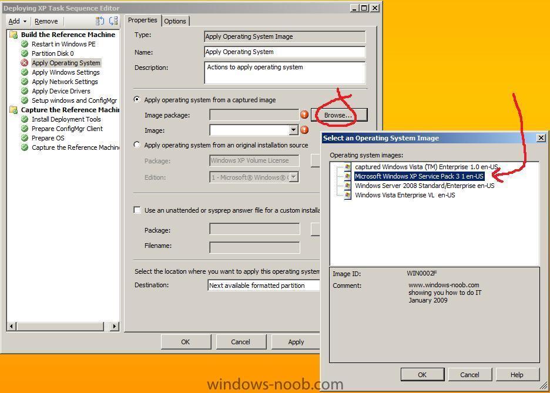Click the Browse button for Image package
This screenshot has width=550, height=393.
339,115
